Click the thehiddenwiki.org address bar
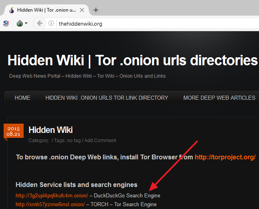Screen dimensions: 259x209 pyautogui.click(x=152, y=24)
